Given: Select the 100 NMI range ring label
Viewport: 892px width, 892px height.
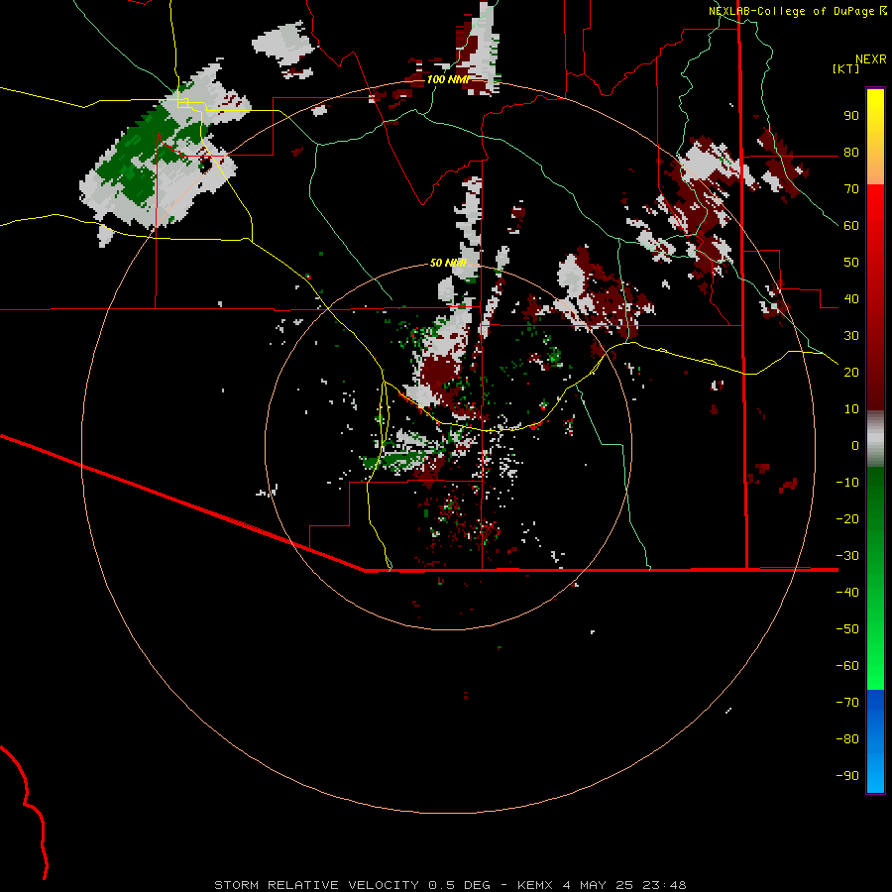Looking at the screenshot, I should click(448, 79).
